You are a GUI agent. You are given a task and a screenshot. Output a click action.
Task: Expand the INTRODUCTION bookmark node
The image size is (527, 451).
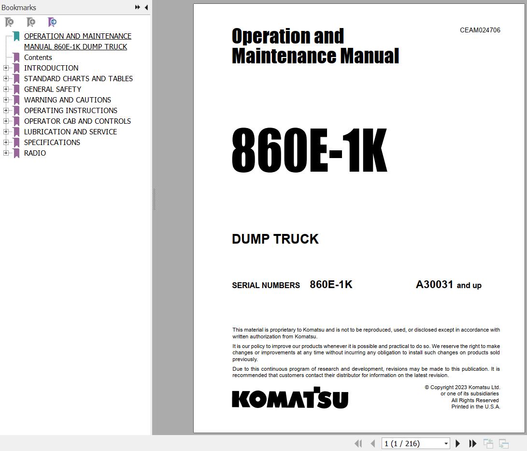pyautogui.click(x=6, y=68)
